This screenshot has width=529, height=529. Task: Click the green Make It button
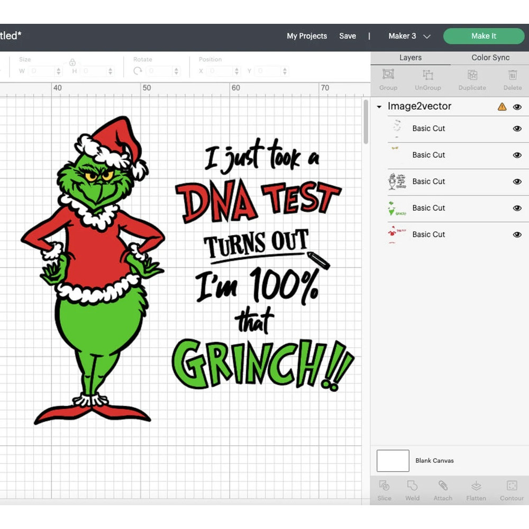click(x=484, y=36)
